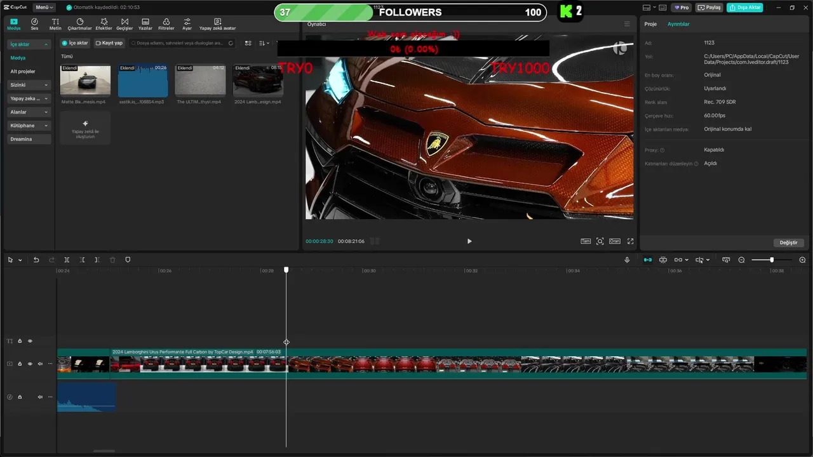This screenshot has width=813, height=457.
Task: Open the player hamburger menu
Action: [x=627, y=24]
